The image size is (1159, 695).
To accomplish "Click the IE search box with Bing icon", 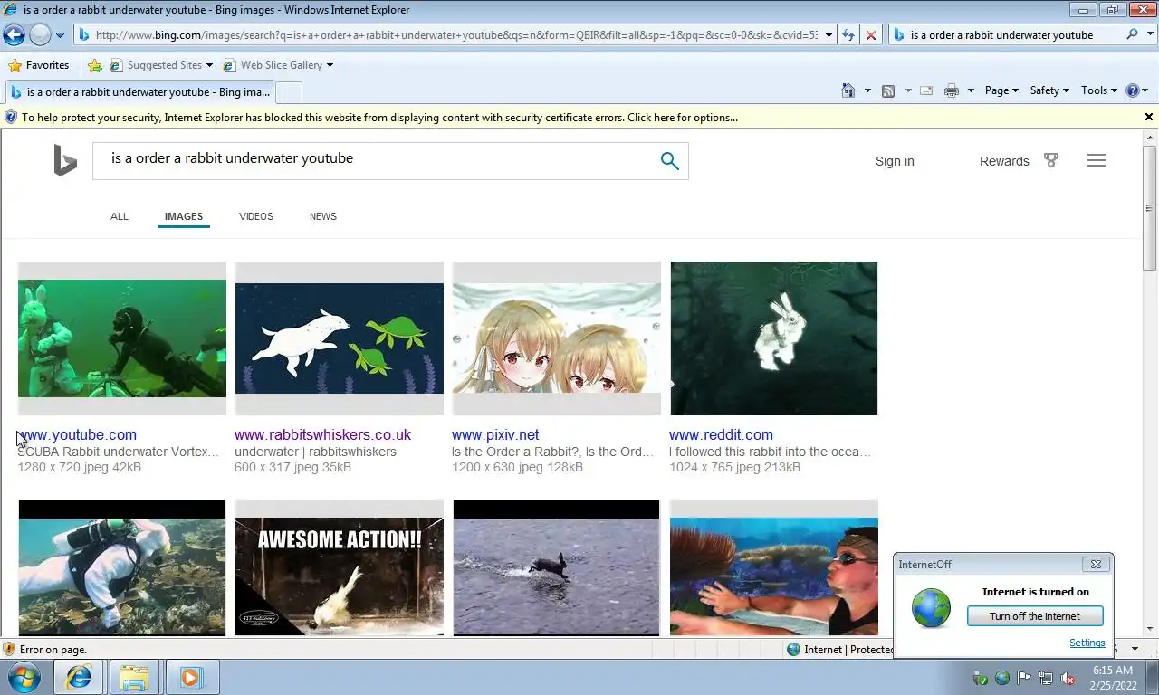I will pyautogui.click(x=1005, y=35).
